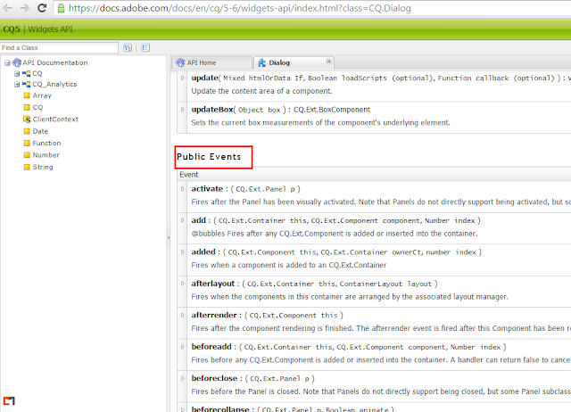Viewport: 571px width, 412px height.
Task: Select API Documentation in the tree
Action: click(x=55, y=62)
